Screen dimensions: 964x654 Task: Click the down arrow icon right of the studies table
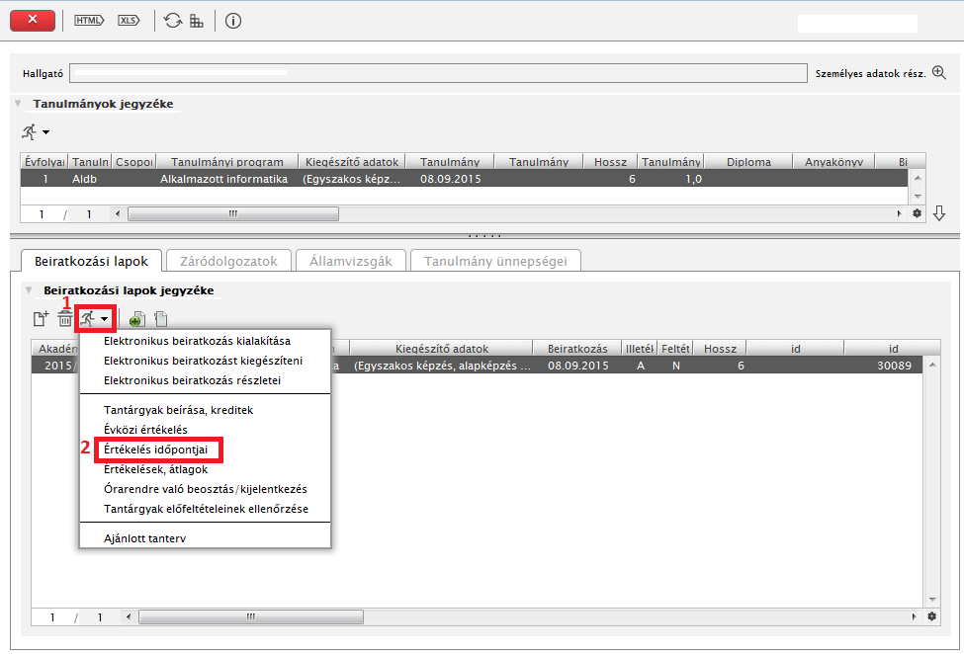coord(939,213)
